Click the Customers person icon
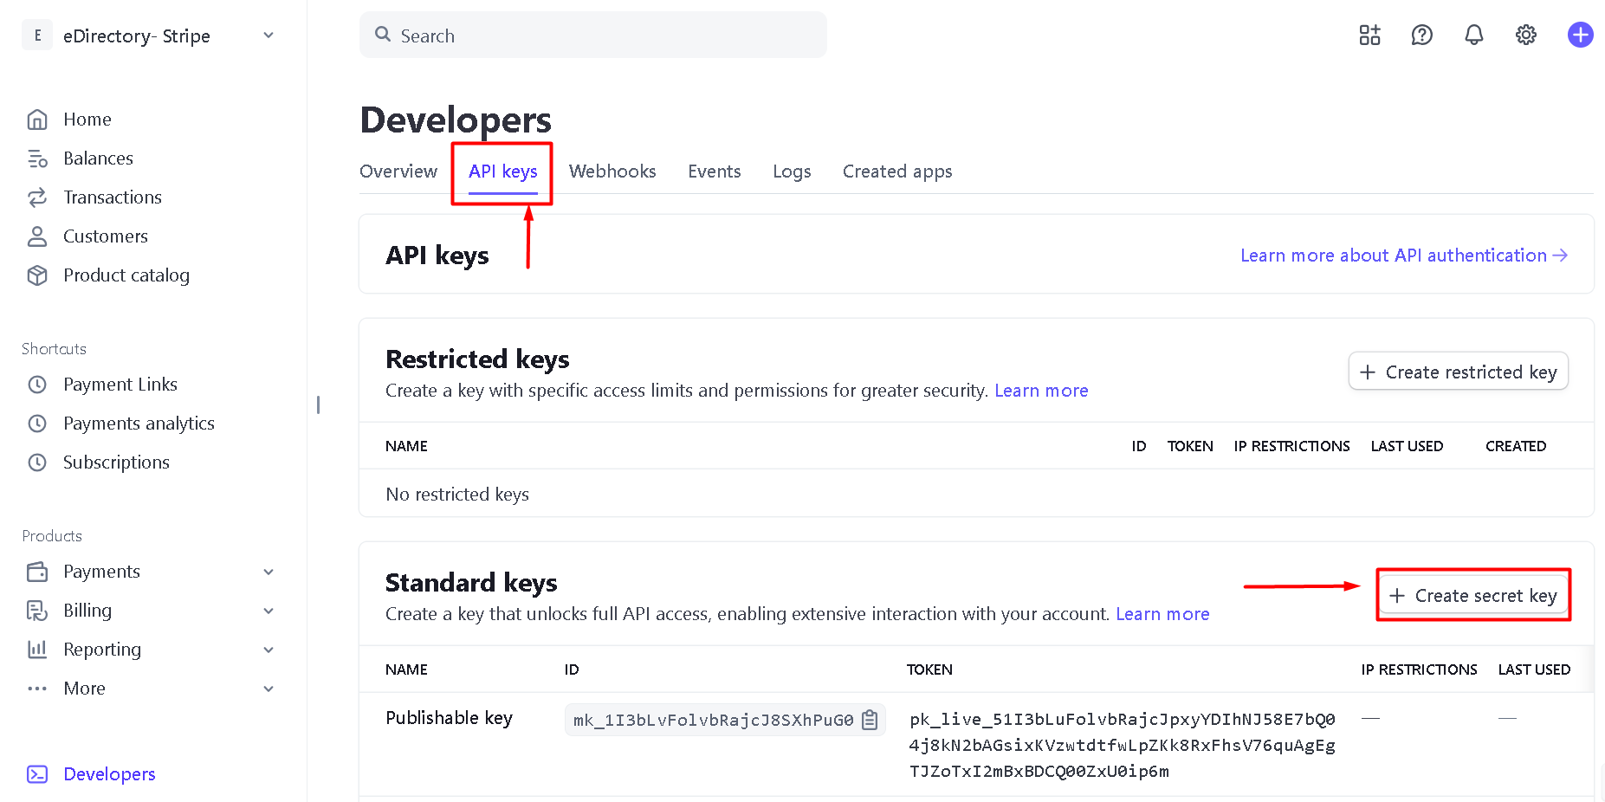Image resolution: width=1605 pixels, height=802 pixels. coord(37,236)
